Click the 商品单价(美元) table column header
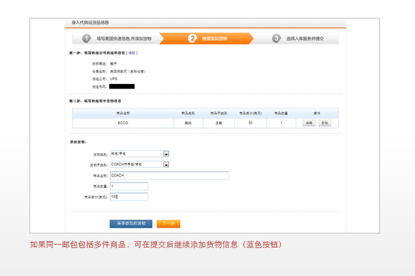This screenshot has width=415, height=276. [250, 113]
